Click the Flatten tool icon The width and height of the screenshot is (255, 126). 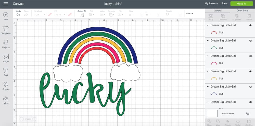238,121
